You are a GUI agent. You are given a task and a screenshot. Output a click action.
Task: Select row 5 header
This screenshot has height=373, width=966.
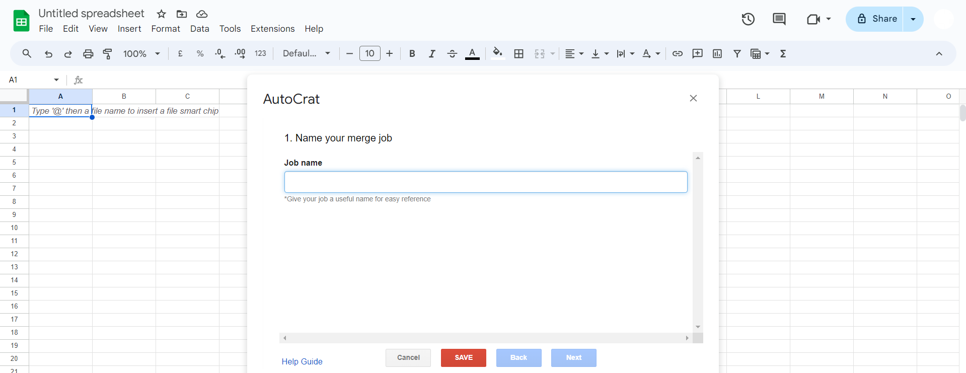click(x=14, y=162)
